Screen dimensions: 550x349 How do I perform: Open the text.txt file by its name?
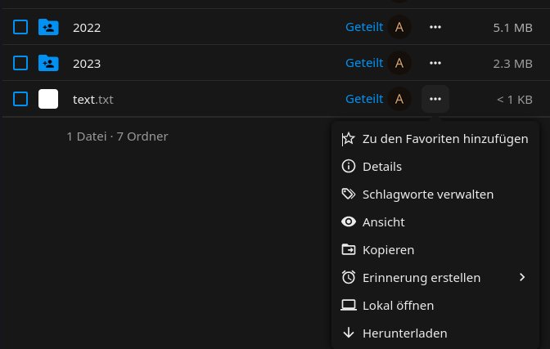pos(92,99)
